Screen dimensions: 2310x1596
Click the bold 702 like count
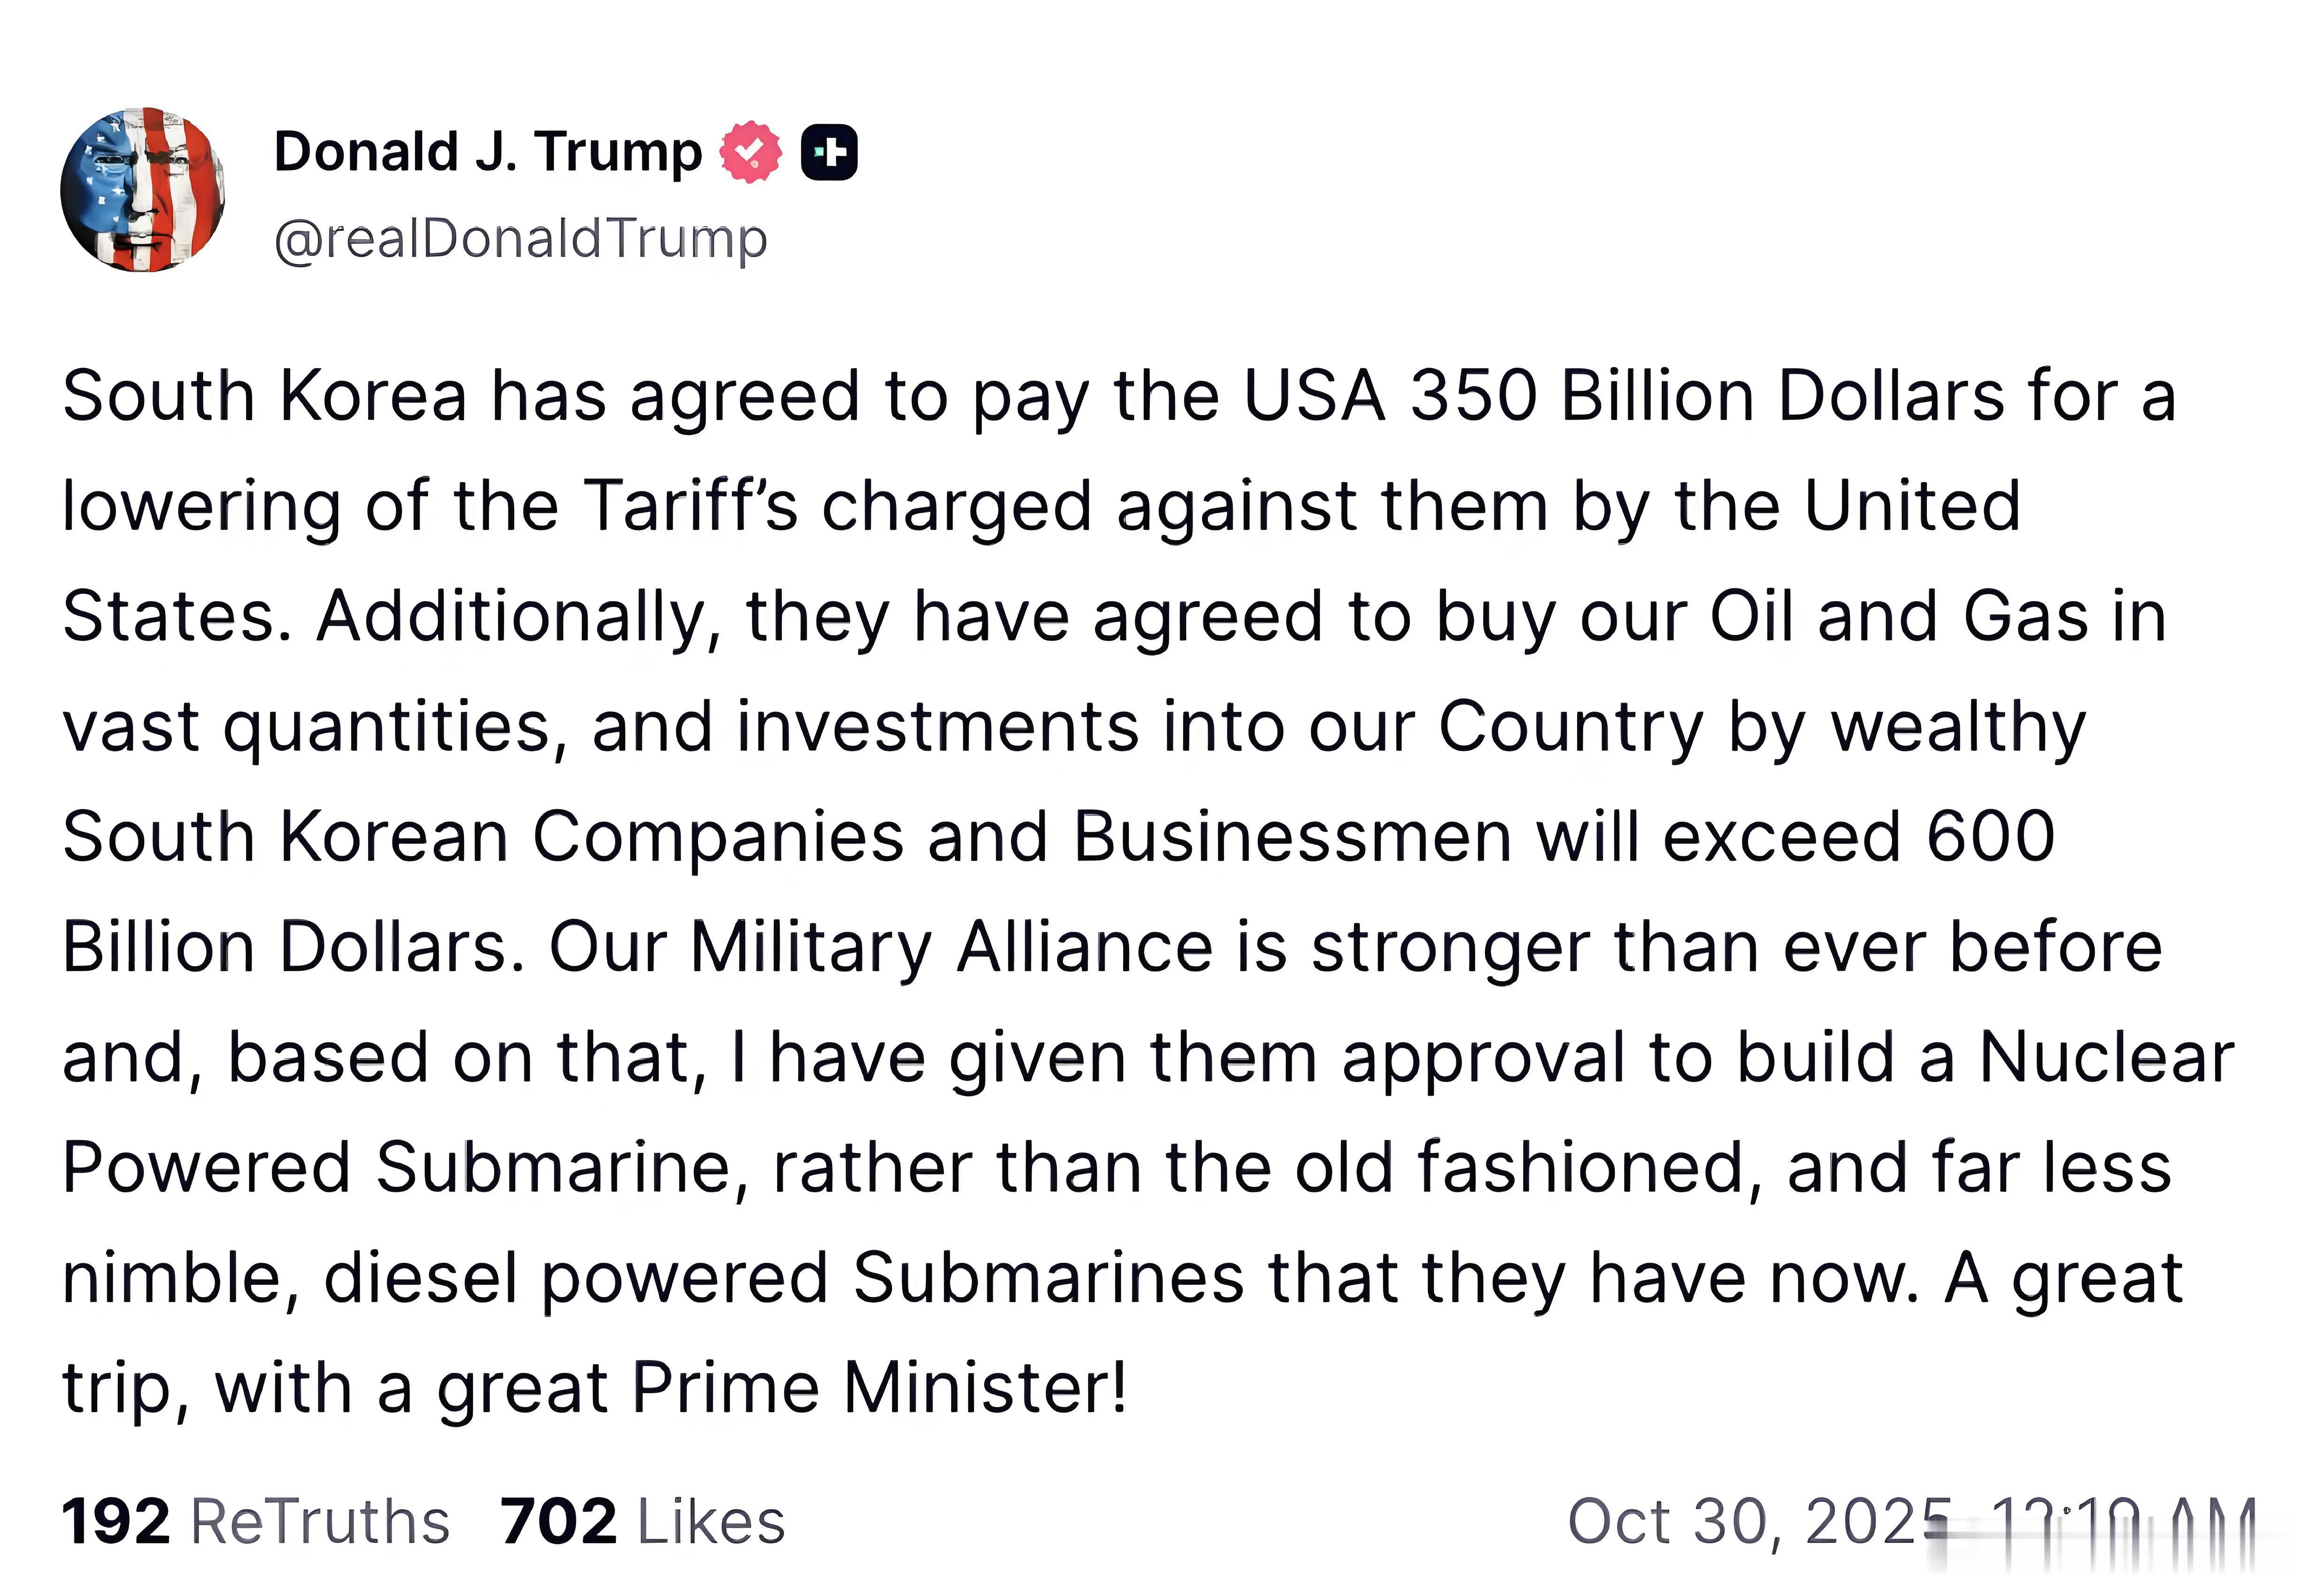(558, 1522)
